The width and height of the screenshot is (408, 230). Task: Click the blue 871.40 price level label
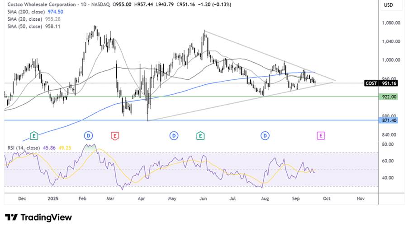389,120
